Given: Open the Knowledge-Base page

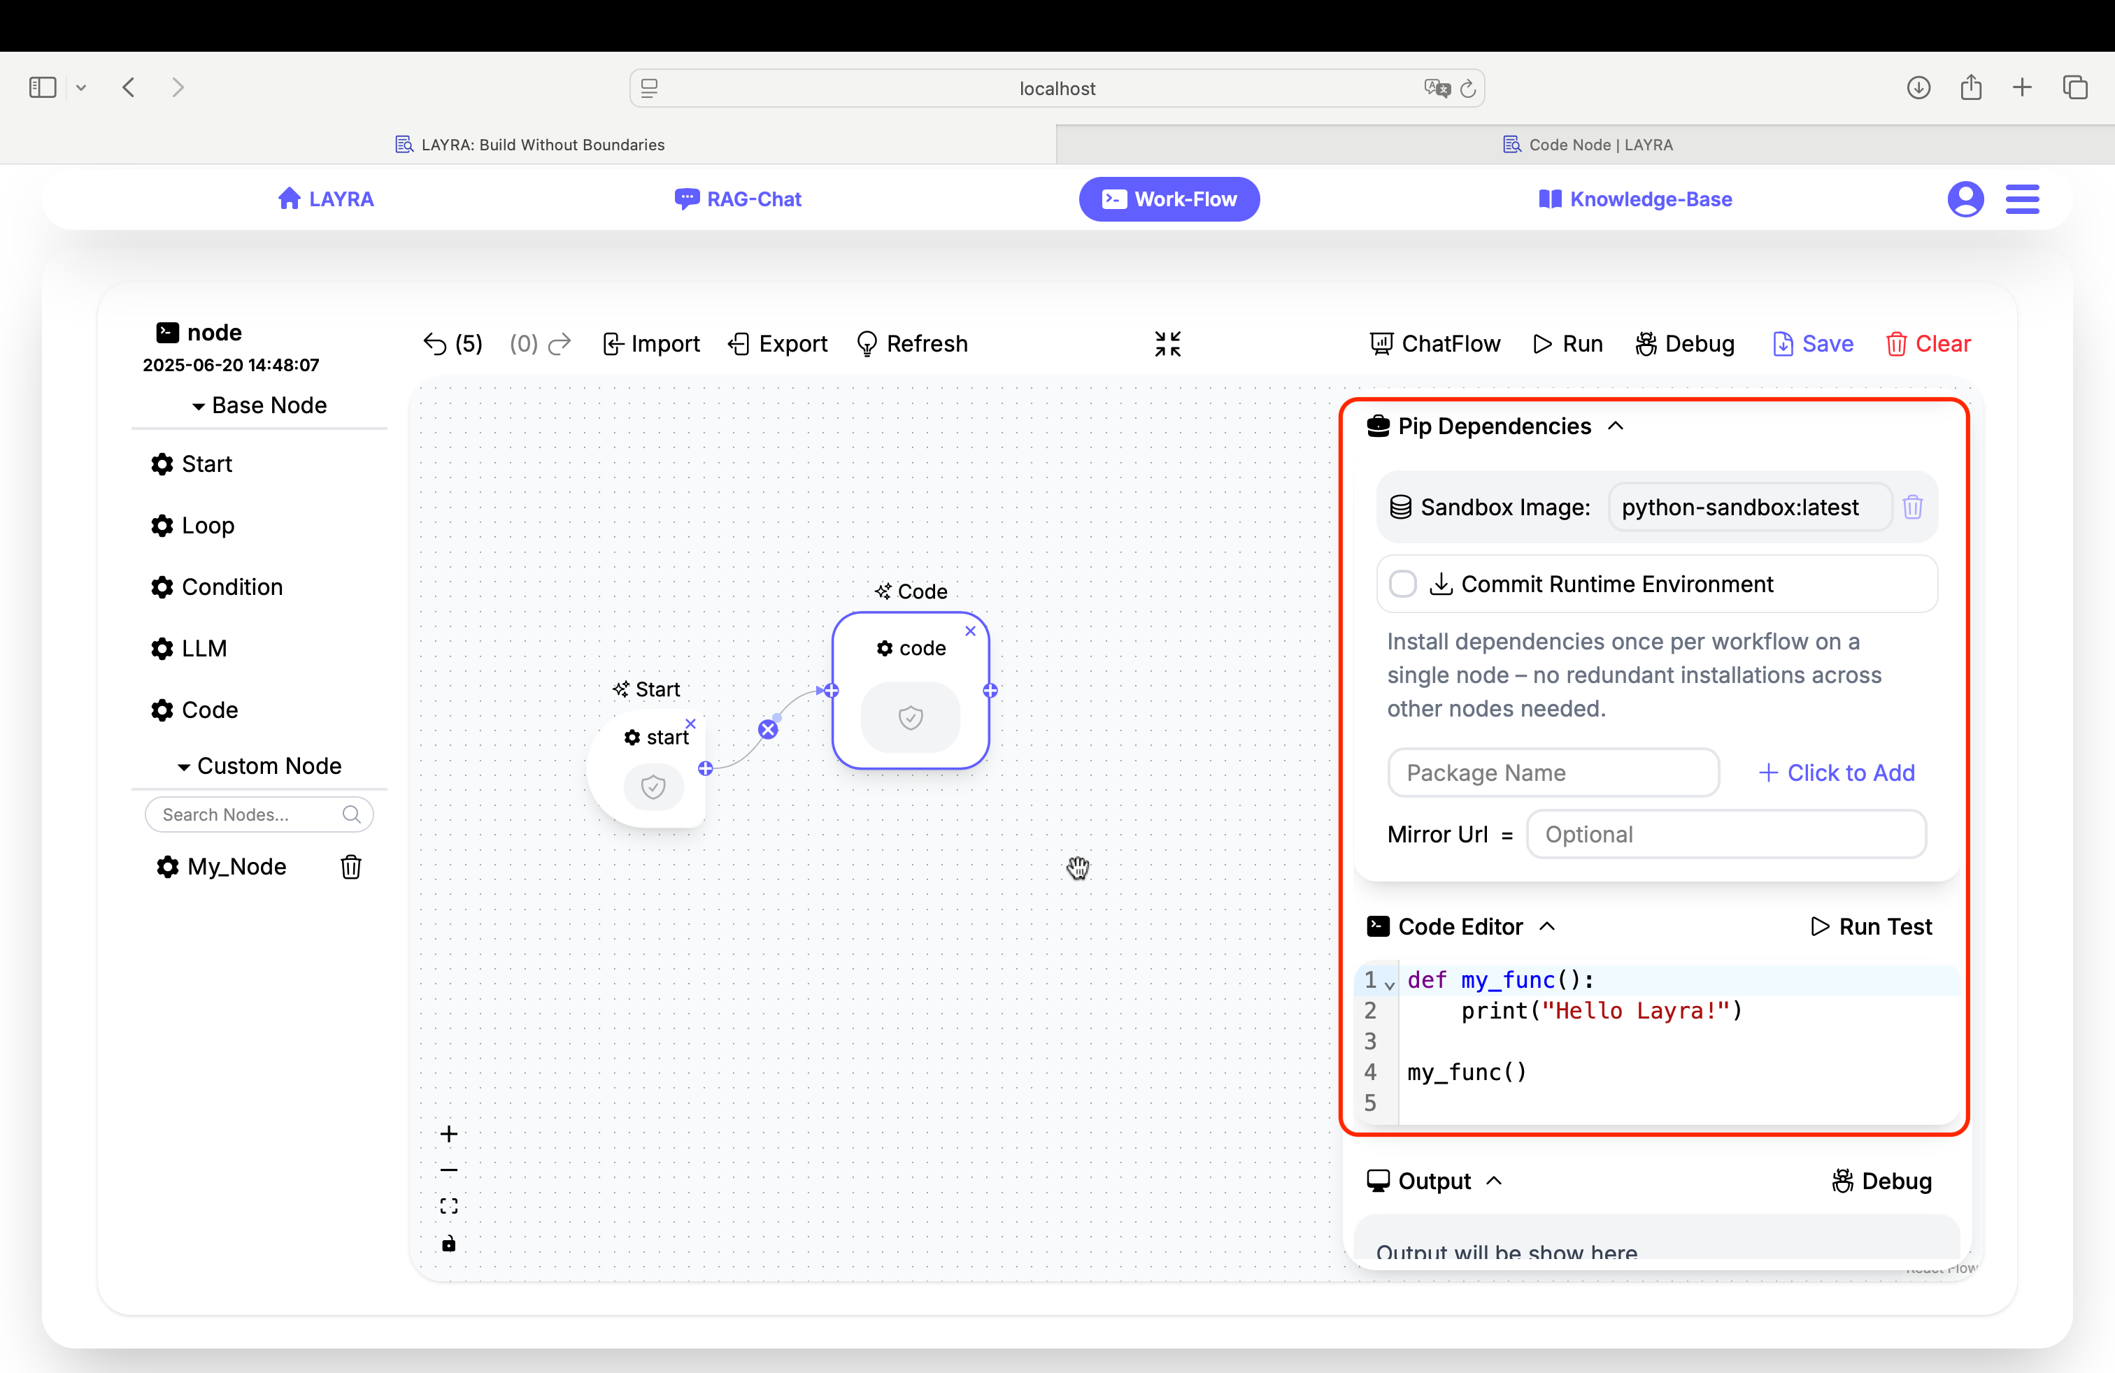Looking at the screenshot, I should (x=1635, y=199).
